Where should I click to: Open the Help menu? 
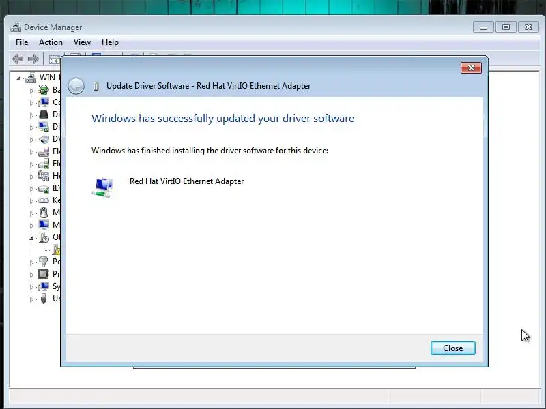[x=110, y=42]
